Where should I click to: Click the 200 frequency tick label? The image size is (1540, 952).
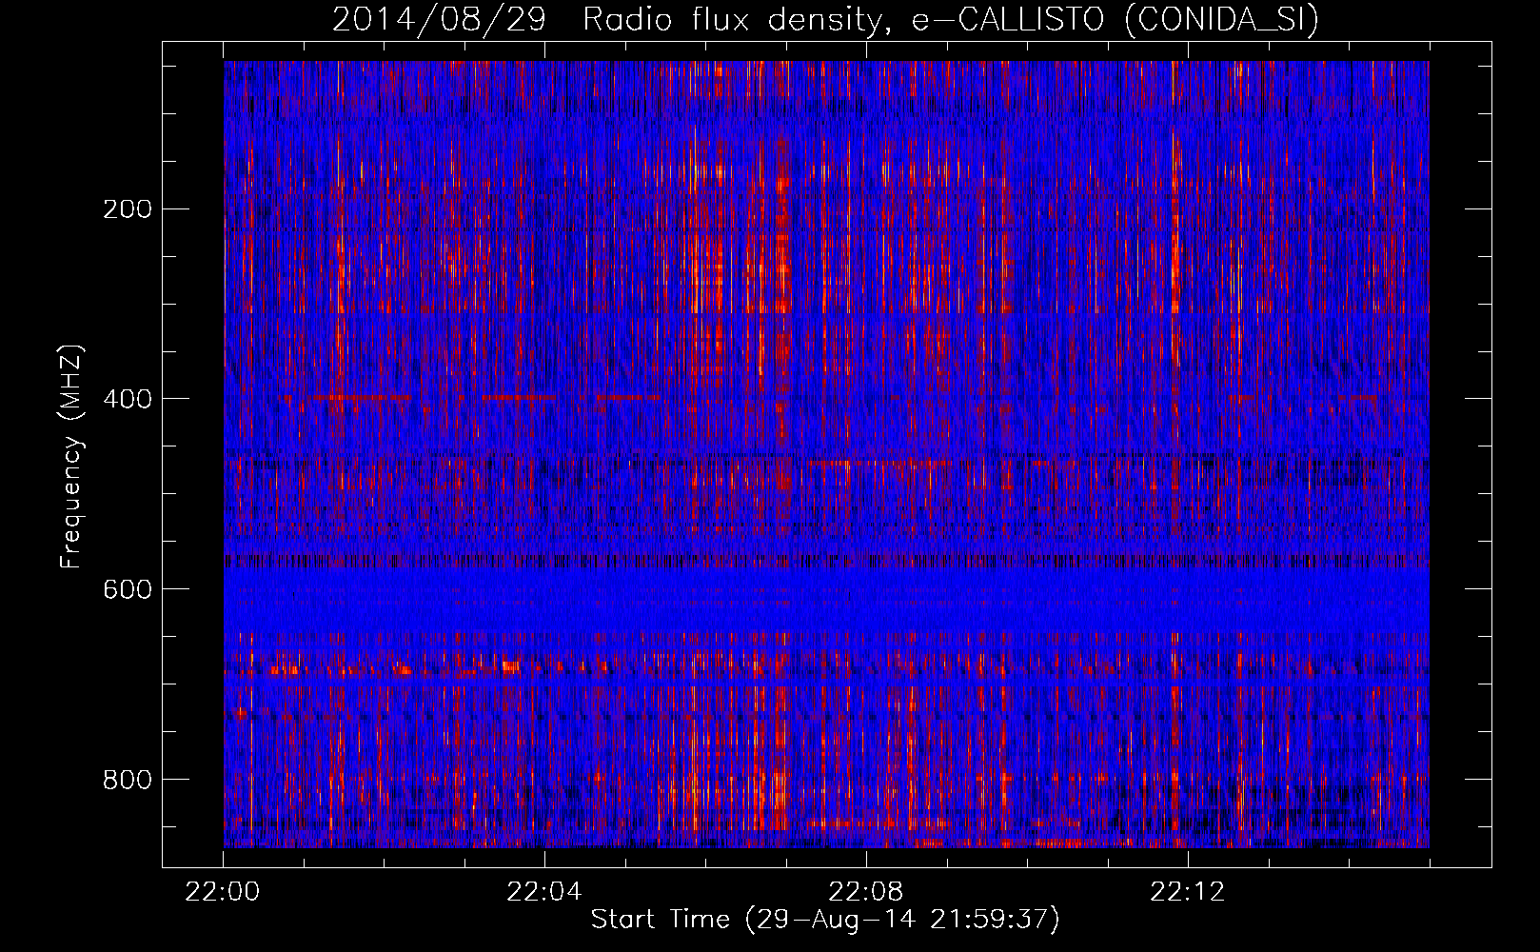(x=128, y=209)
